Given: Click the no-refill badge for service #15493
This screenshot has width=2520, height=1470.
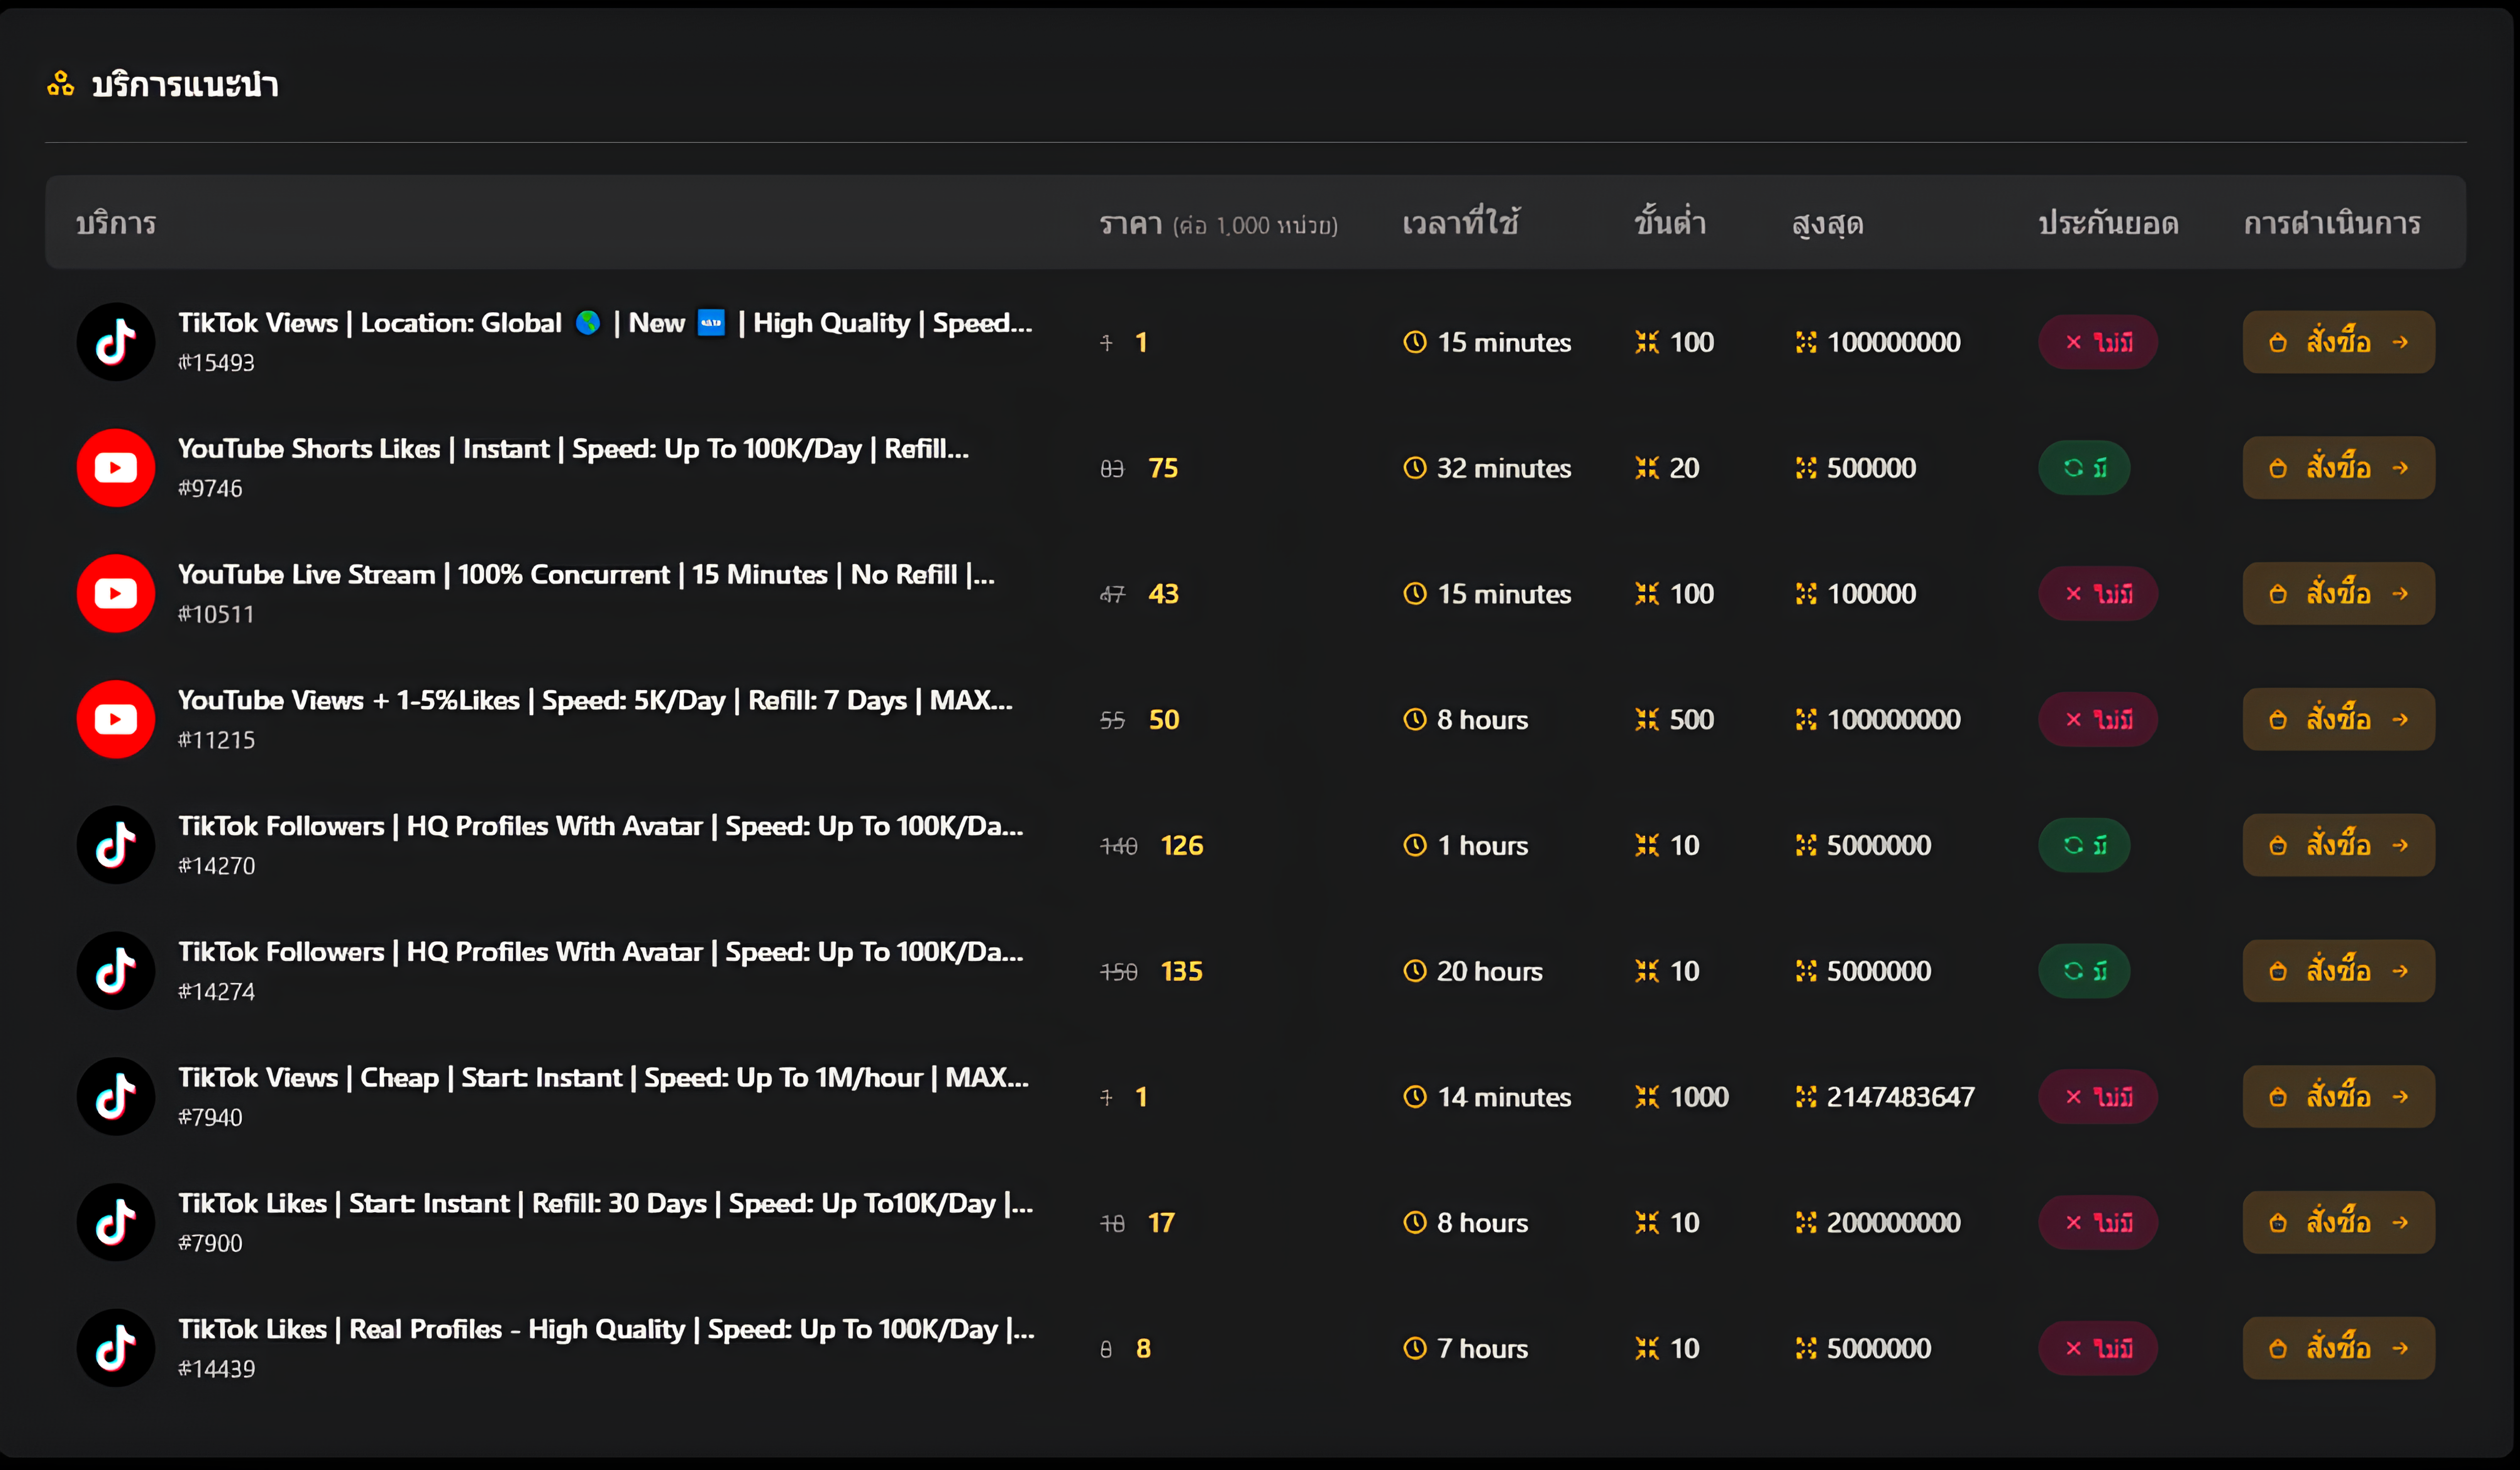Looking at the screenshot, I should pos(2098,342).
